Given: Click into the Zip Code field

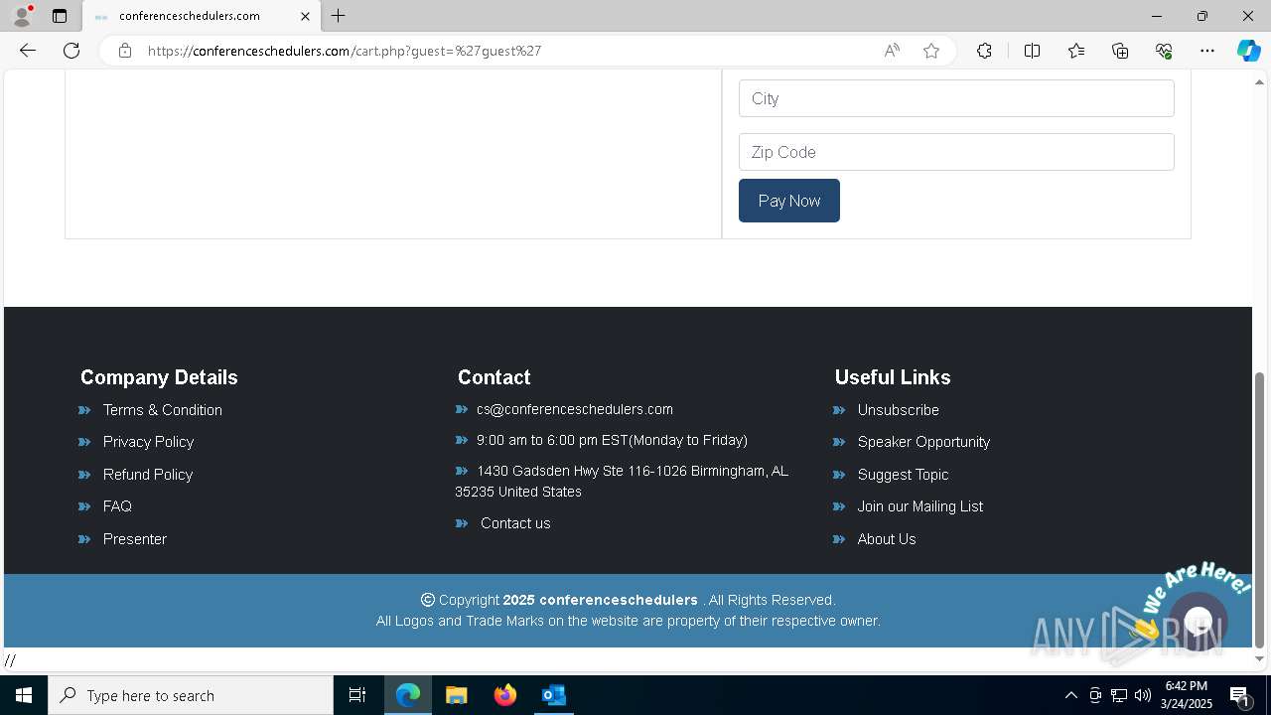Looking at the screenshot, I should pyautogui.click(x=956, y=152).
